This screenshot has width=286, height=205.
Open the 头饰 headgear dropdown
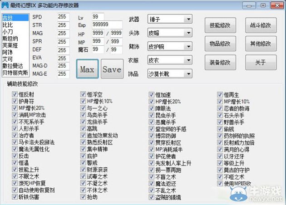[170, 33]
